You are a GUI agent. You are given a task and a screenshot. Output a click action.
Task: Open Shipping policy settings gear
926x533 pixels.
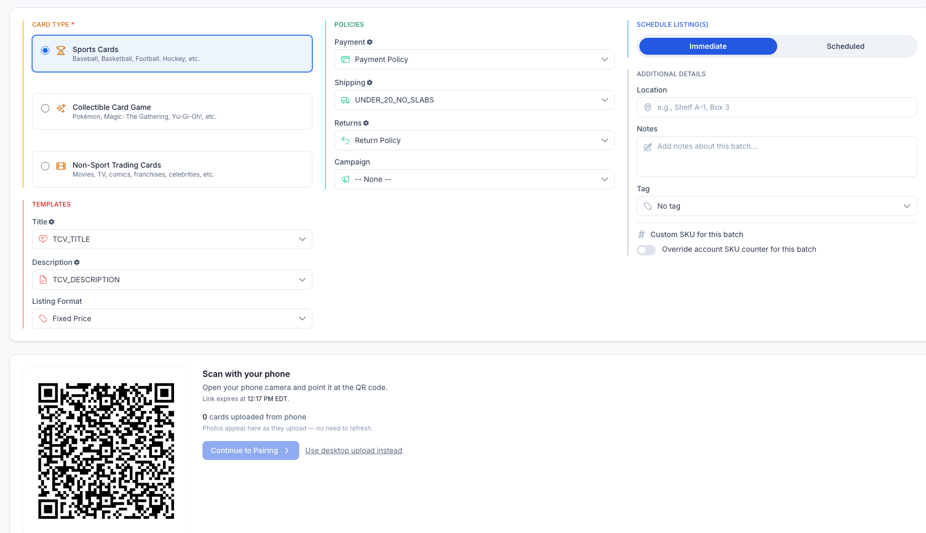coord(370,83)
